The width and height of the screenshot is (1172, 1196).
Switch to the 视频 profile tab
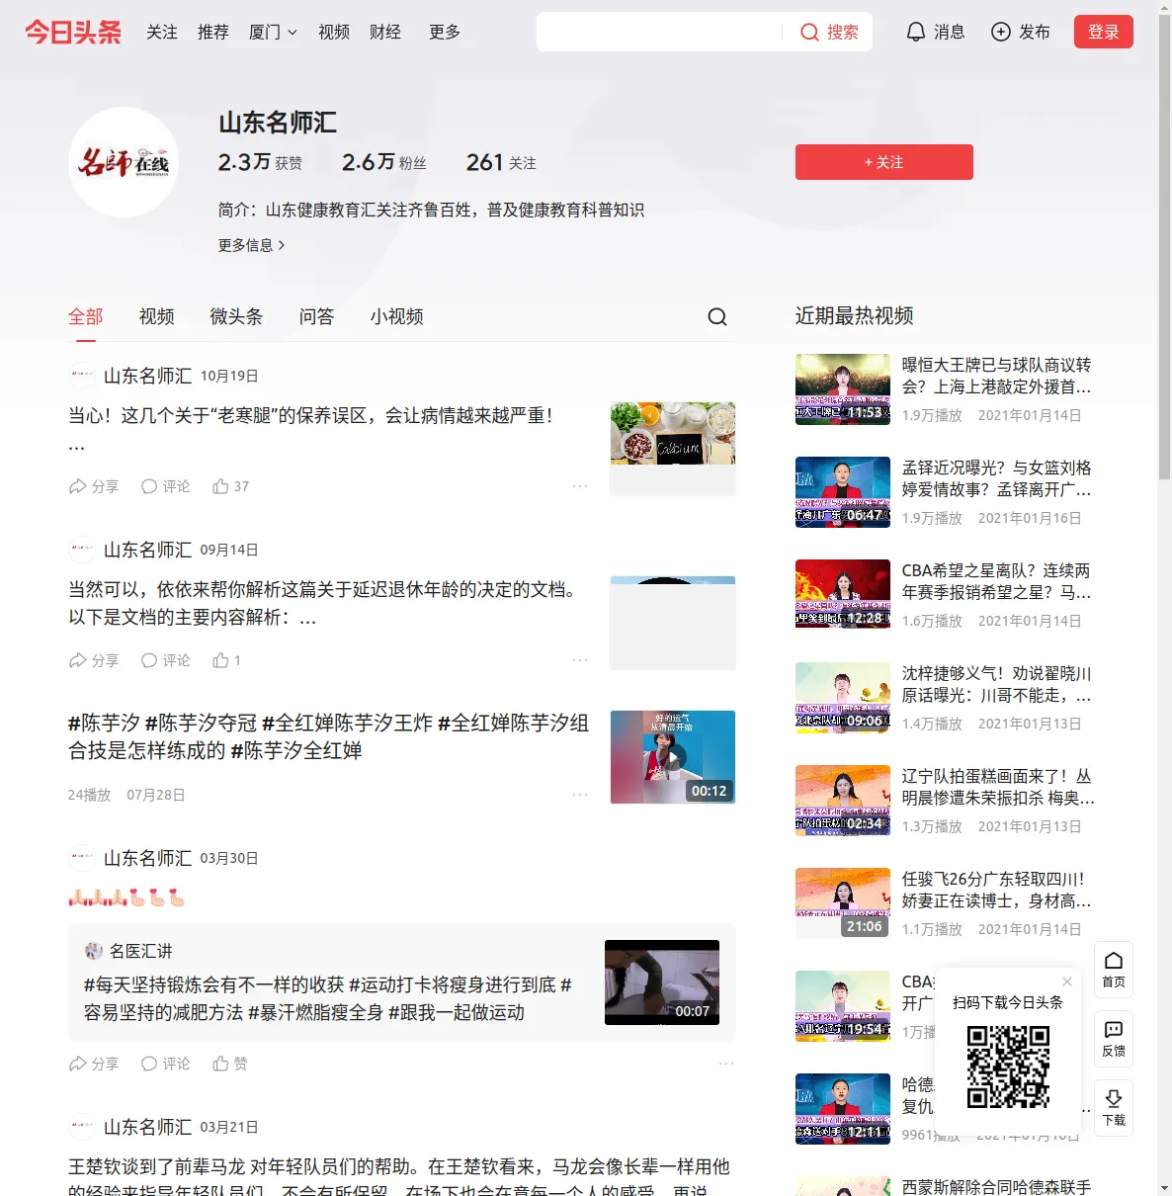157,316
